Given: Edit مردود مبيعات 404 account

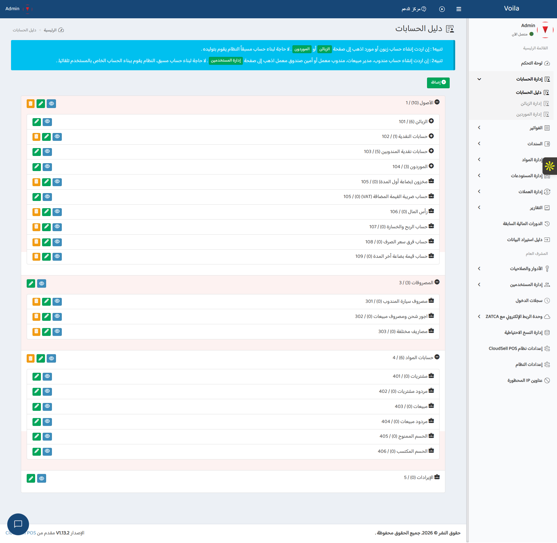Looking at the screenshot, I should pos(37,422).
